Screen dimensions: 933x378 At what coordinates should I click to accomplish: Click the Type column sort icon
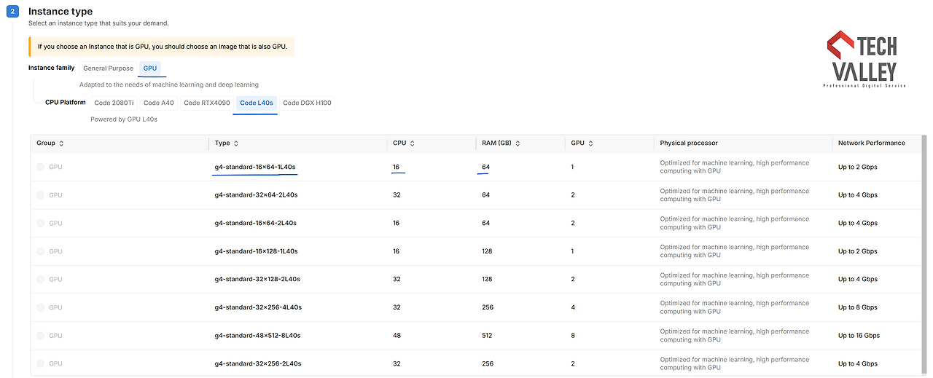coord(236,143)
